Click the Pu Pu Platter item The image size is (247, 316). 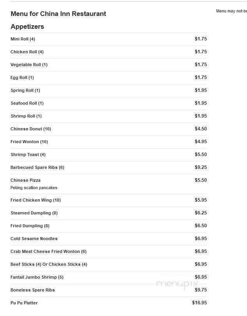24,303
